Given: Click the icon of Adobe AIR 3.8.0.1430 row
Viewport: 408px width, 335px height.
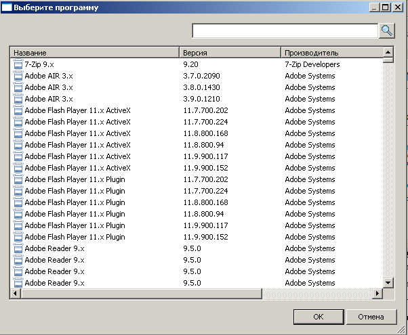Looking at the screenshot, I should [18, 87].
